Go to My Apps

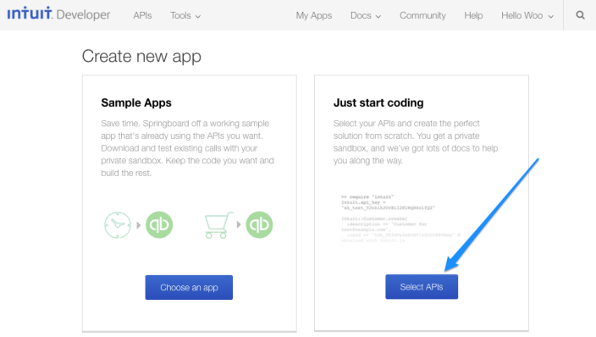(x=313, y=15)
